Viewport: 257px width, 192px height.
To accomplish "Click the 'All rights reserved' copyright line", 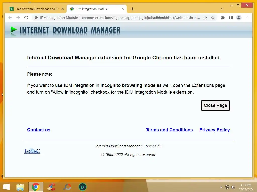I will tap(128, 154).
